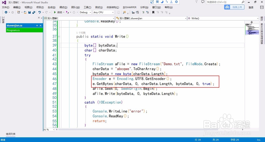Click the feedback speech bubble icon

203,2
